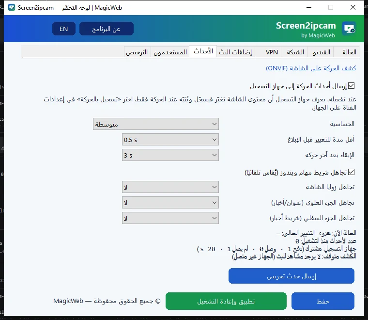This screenshot has width=368, height=320.
Task: Click the الحساسية label
Action: point(342,124)
